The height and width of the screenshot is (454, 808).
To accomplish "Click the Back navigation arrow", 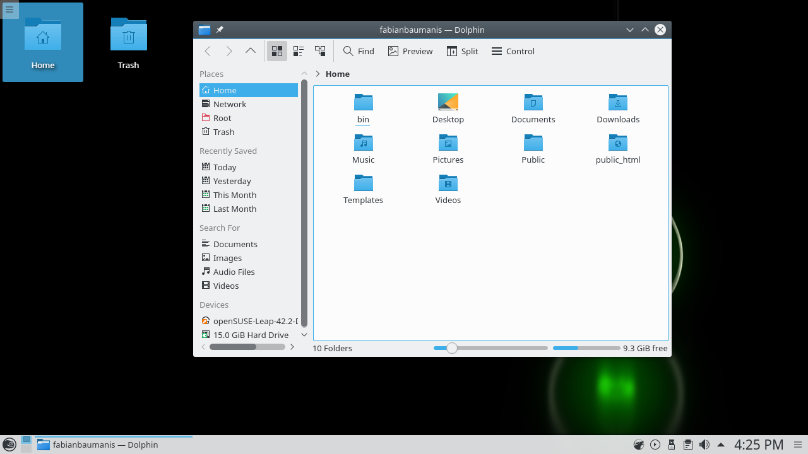I will coord(208,51).
